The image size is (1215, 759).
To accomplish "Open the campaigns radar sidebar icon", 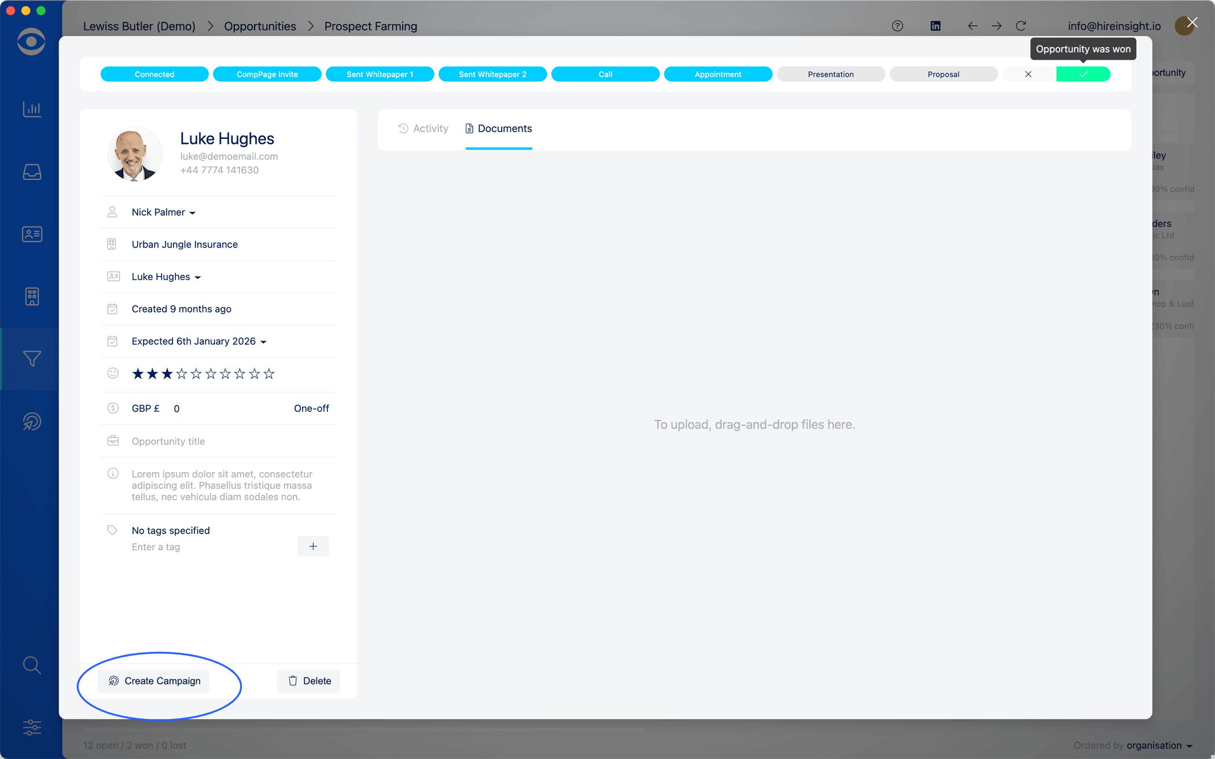I will tap(32, 422).
